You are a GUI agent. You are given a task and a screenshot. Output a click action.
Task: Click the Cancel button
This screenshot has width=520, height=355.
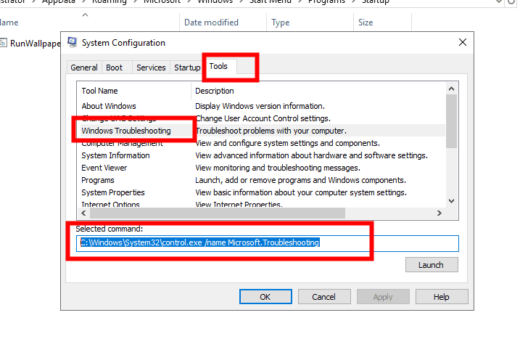coord(323,296)
